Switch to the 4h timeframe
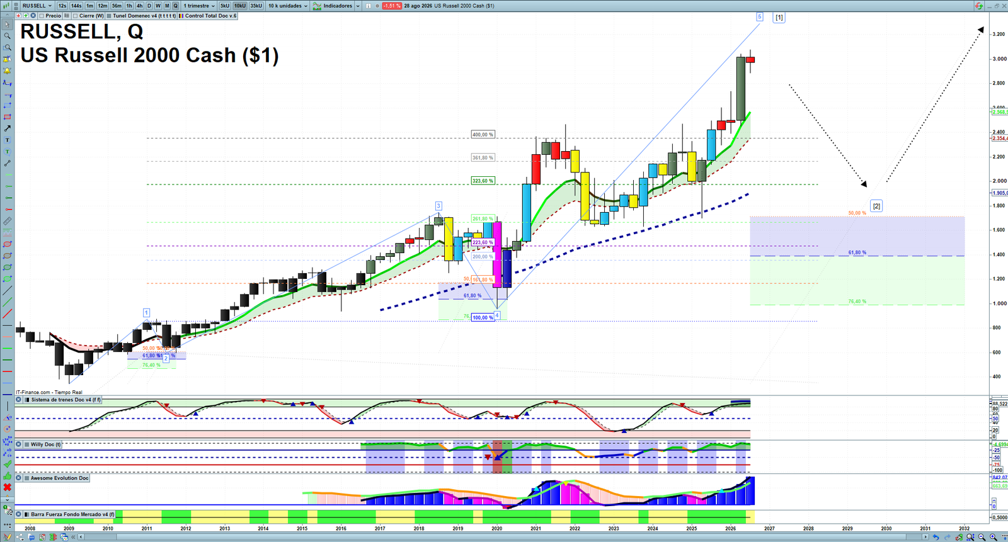Screen dimensions: 1008x542 pos(139,6)
